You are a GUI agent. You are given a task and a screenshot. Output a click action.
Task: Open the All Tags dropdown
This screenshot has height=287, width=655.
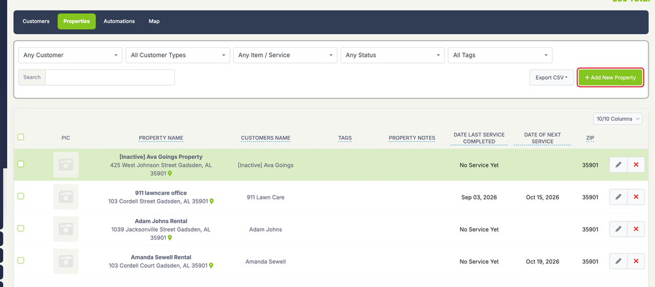500,55
